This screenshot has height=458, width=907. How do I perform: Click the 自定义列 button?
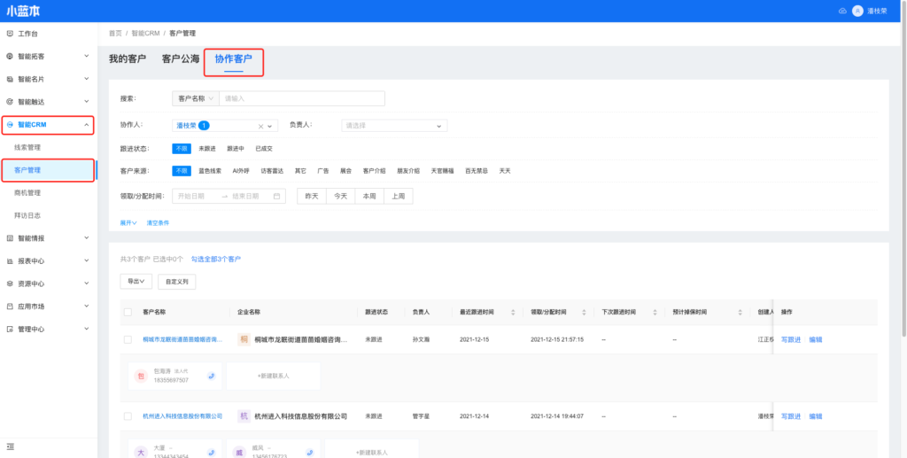(176, 282)
